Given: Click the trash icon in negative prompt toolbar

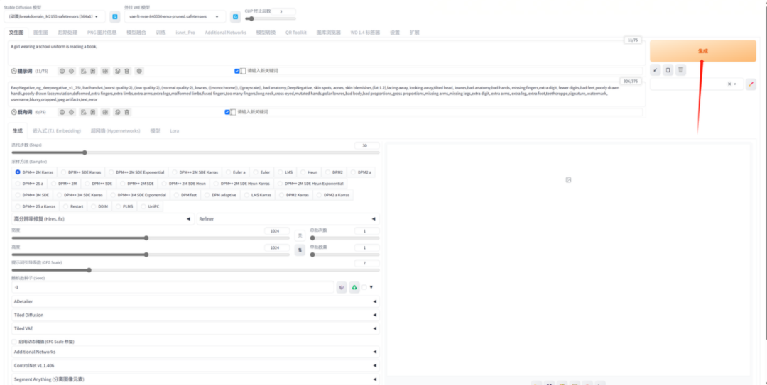Looking at the screenshot, I should point(126,112).
